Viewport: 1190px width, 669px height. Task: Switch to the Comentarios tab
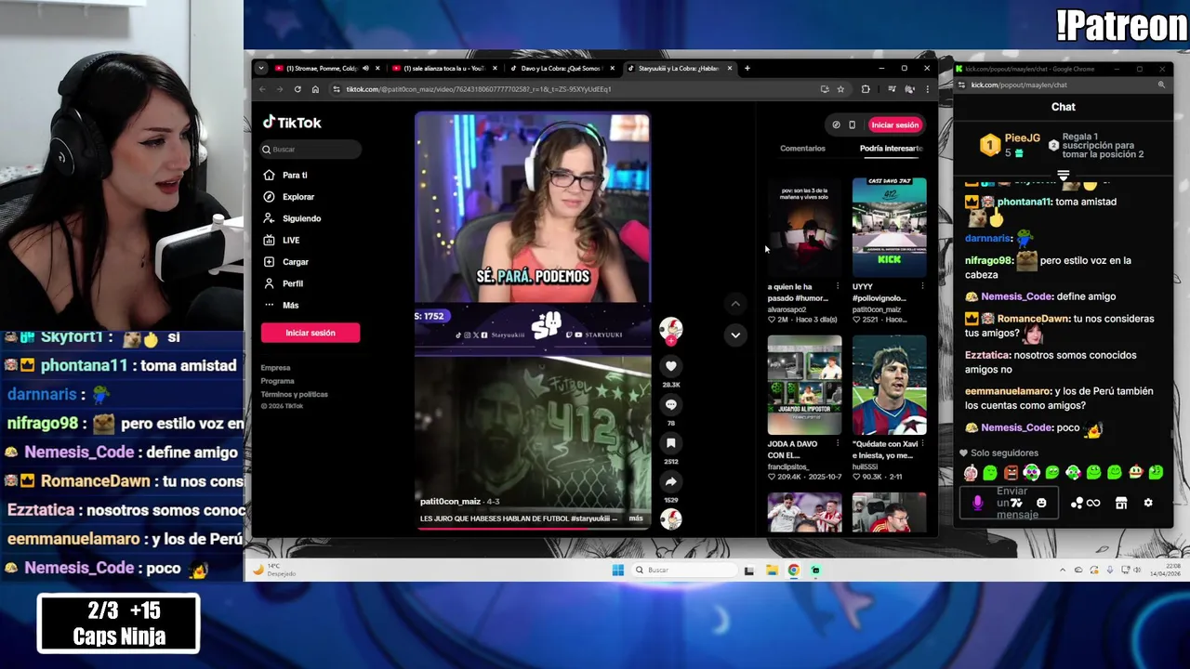802,149
